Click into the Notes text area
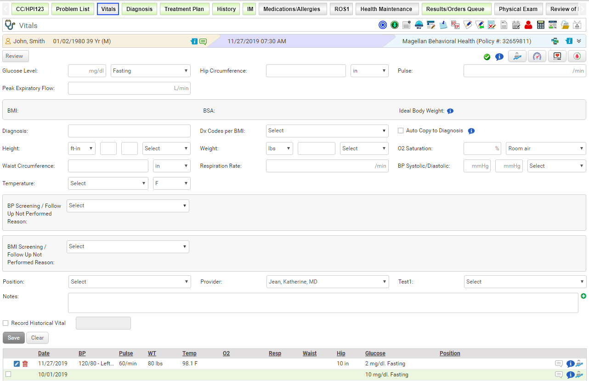This screenshot has height=381, width=589. (323, 303)
